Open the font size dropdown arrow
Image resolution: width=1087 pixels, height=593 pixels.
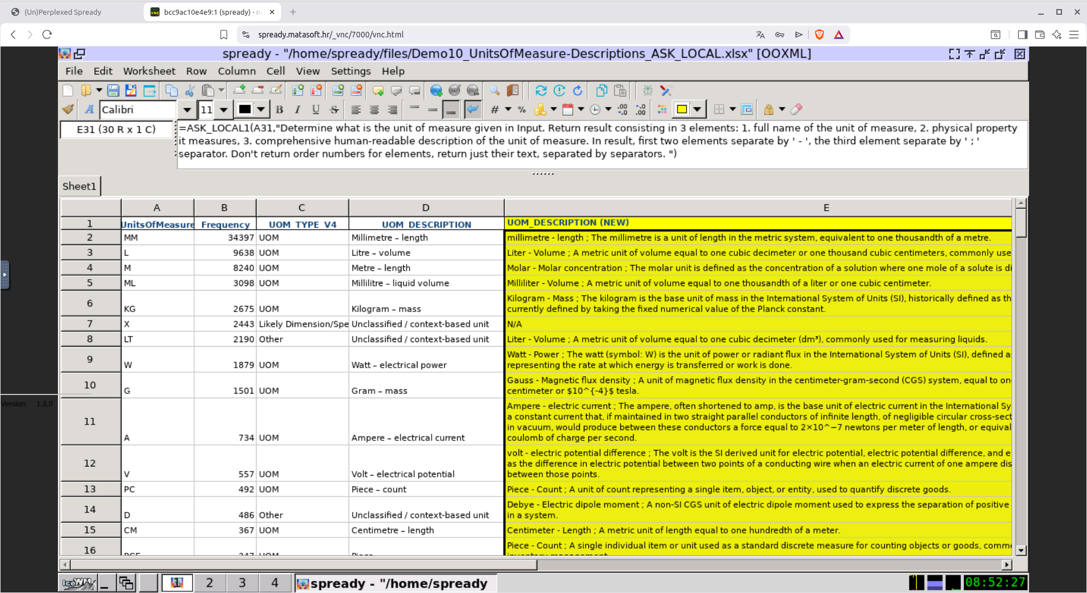[224, 110]
